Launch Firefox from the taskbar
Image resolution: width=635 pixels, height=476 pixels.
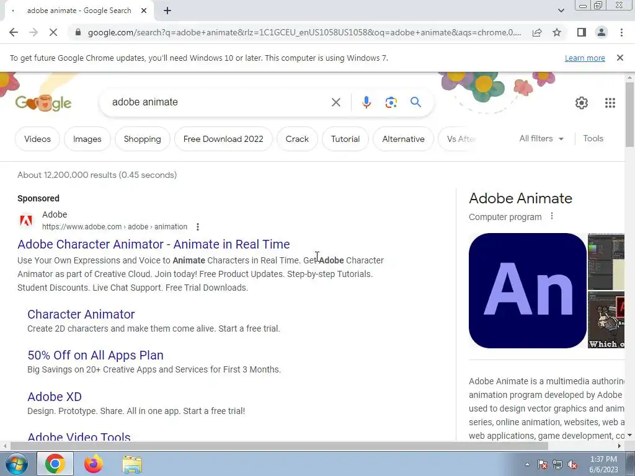click(94, 464)
